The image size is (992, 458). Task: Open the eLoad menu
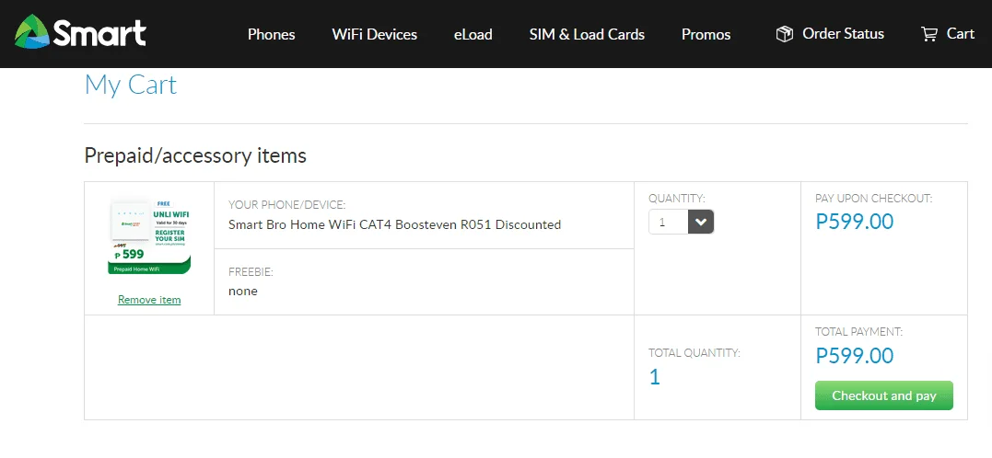coord(473,34)
